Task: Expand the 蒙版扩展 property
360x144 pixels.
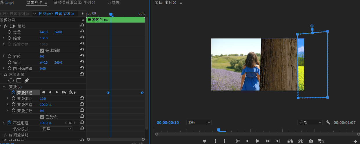Action: [x=8, y=111]
